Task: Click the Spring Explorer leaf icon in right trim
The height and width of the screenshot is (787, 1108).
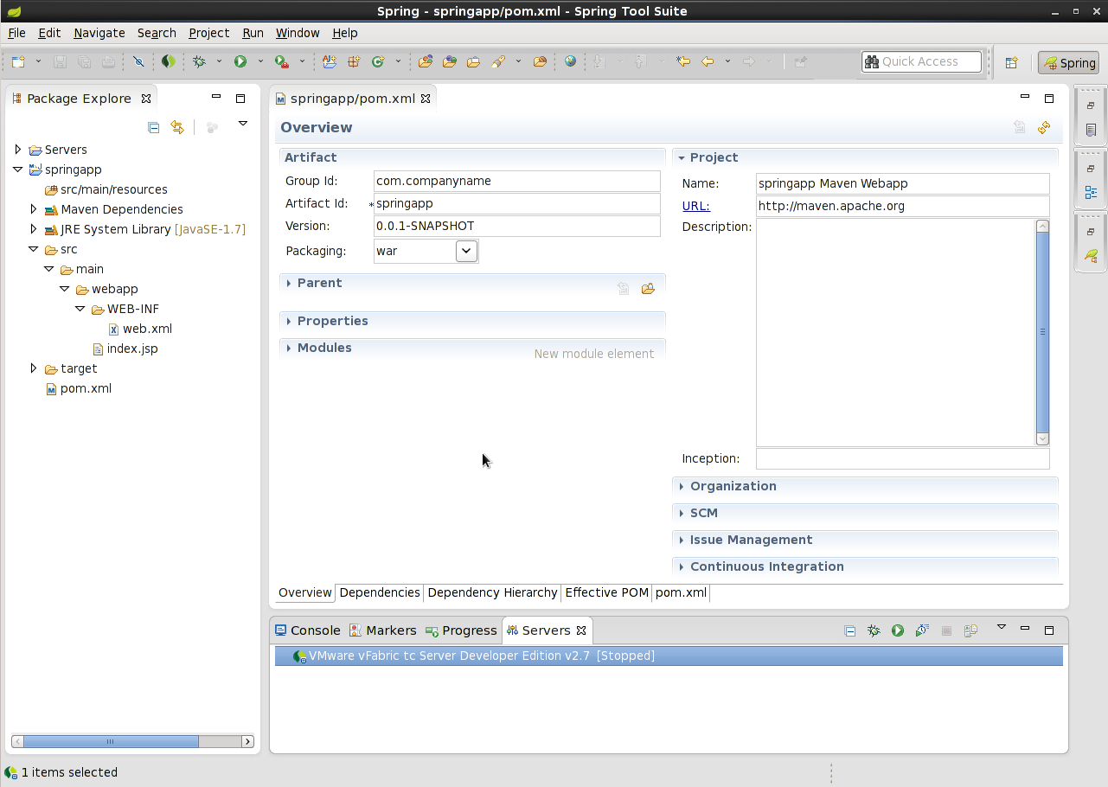Action: tap(1091, 256)
